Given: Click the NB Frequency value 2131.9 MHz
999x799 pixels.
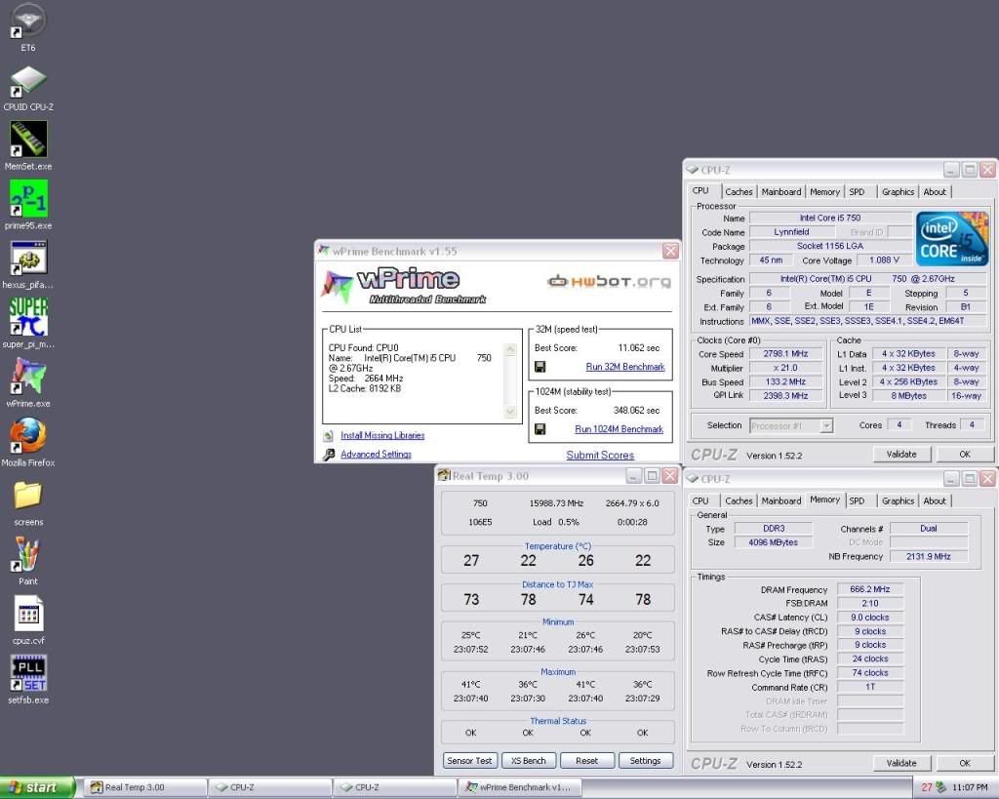Looking at the screenshot, I should 929,556.
